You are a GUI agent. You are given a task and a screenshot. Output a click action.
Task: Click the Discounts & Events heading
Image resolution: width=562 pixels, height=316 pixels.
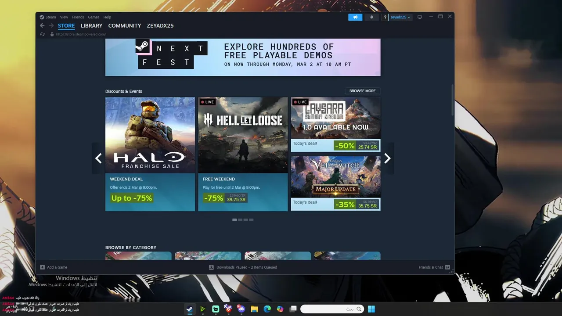pos(124,91)
